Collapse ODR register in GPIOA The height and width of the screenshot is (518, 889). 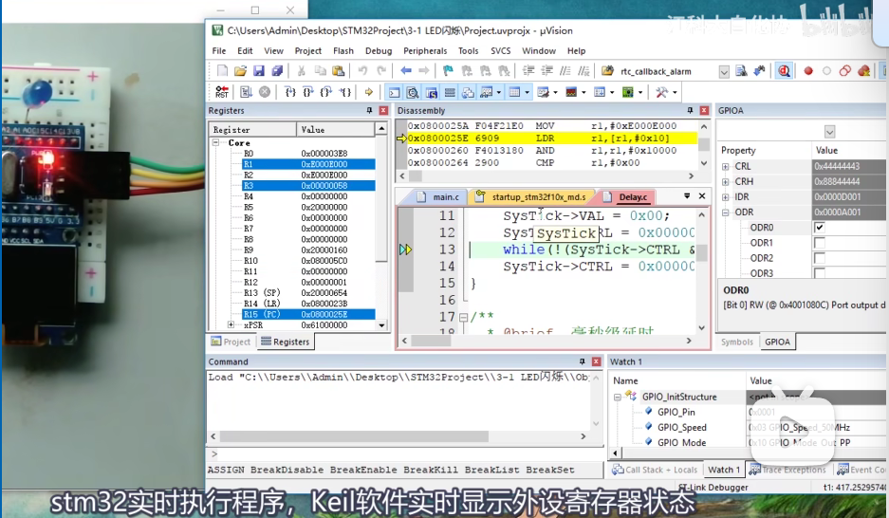[x=725, y=213]
